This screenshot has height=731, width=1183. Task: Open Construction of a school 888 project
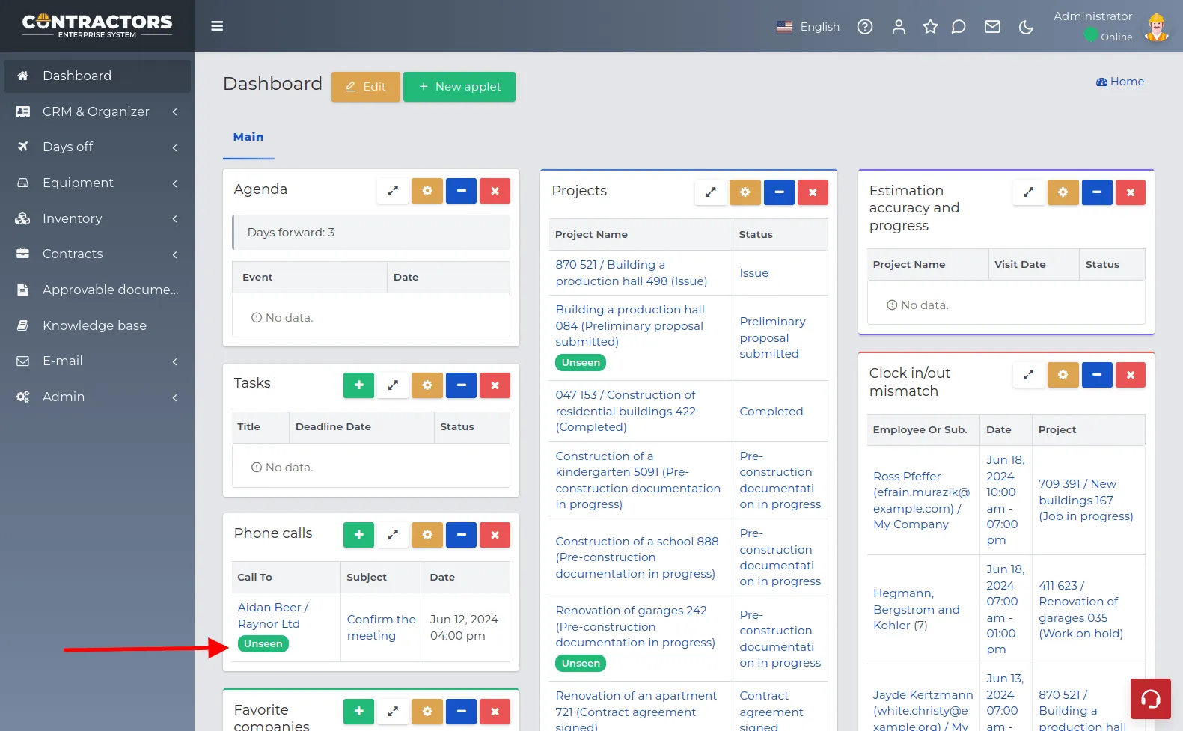[x=637, y=557]
